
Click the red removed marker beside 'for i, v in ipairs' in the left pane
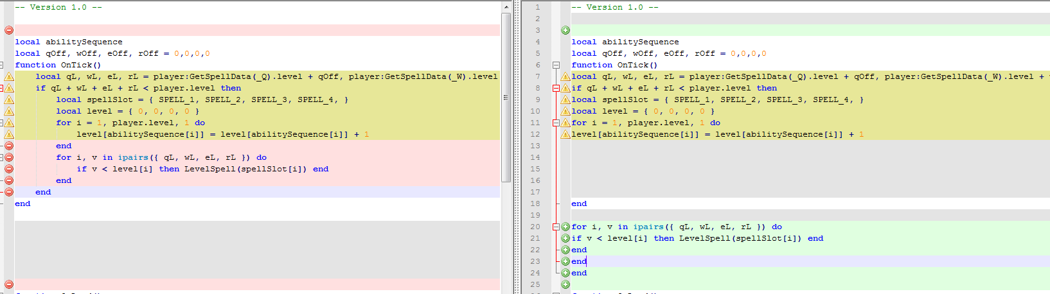coord(9,157)
